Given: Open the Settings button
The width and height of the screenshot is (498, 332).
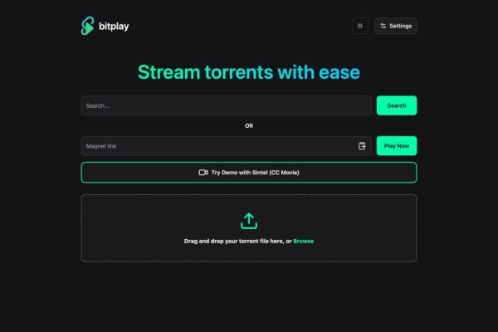Looking at the screenshot, I should click(395, 26).
